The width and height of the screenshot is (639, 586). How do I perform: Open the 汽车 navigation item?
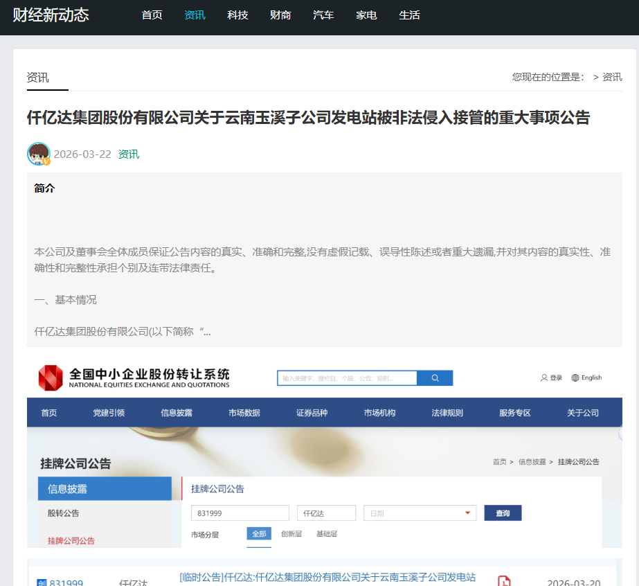click(323, 15)
